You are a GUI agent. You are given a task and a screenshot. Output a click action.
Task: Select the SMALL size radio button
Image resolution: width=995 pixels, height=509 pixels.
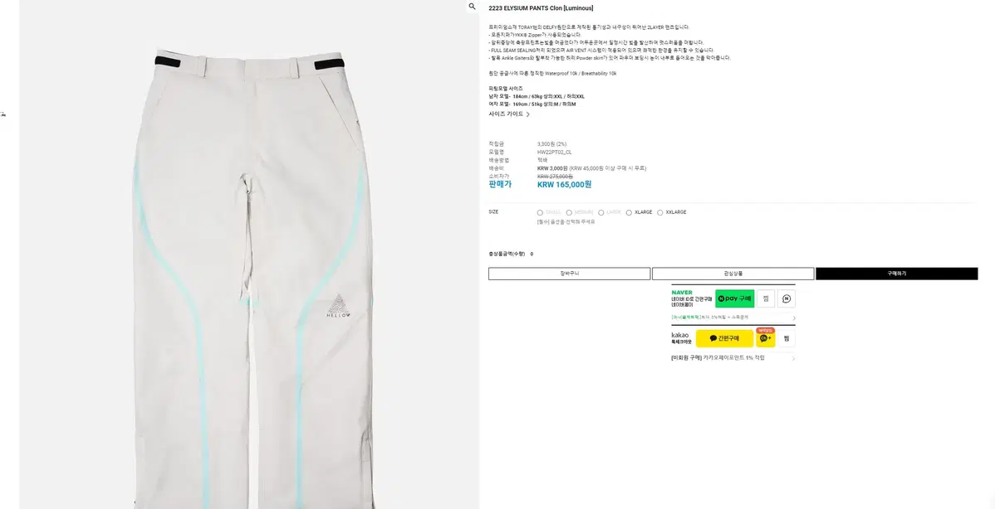[540, 213]
